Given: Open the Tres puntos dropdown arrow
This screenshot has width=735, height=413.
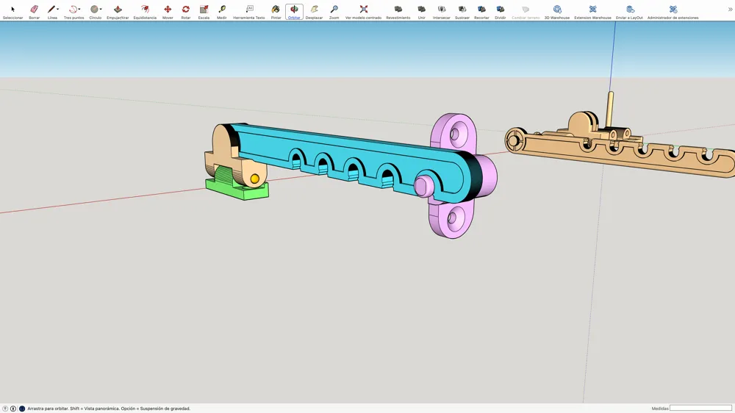Looking at the screenshot, I should pyautogui.click(x=79, y=10).
